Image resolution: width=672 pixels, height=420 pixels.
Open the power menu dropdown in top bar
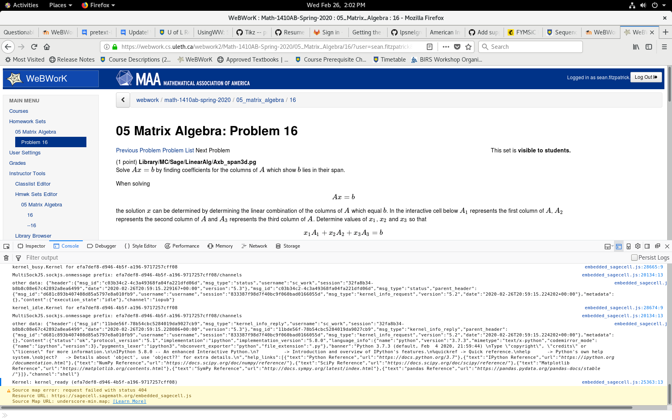pyautogui.click(x=659, y=5)
